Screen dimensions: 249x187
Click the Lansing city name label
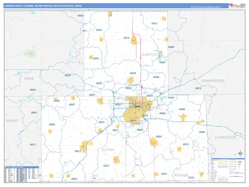point(137,106)
